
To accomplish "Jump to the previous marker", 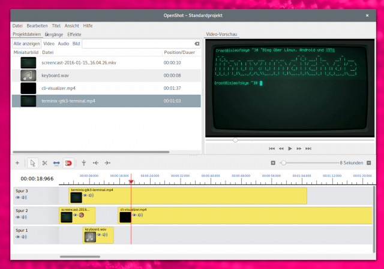I will click(95, 163).
